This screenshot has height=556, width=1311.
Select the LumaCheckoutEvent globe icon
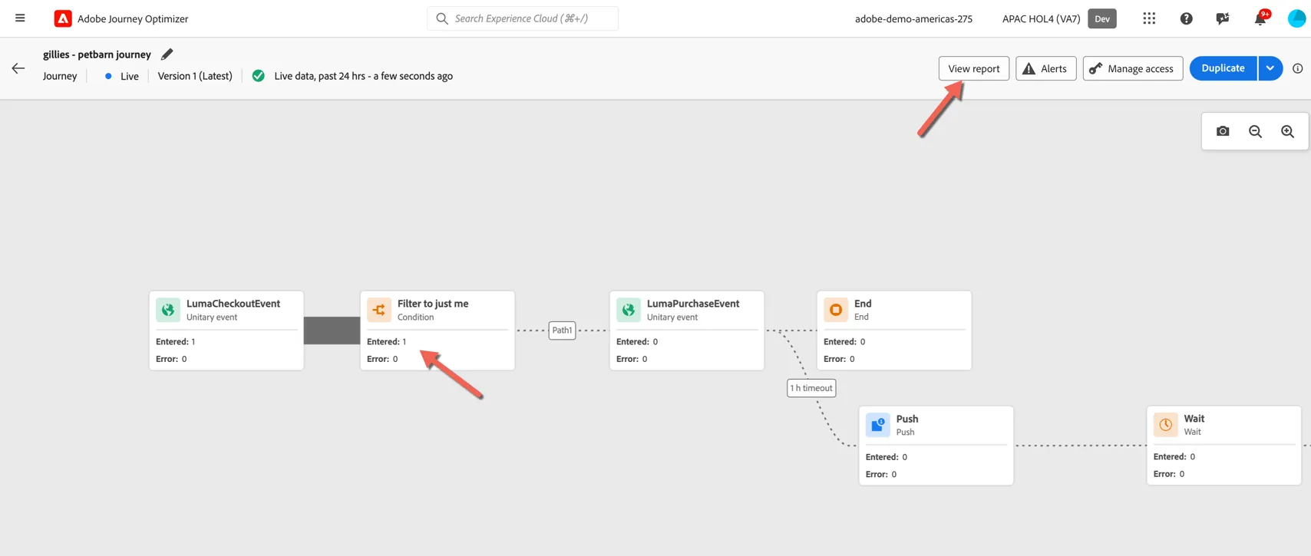tap(168, 310)
